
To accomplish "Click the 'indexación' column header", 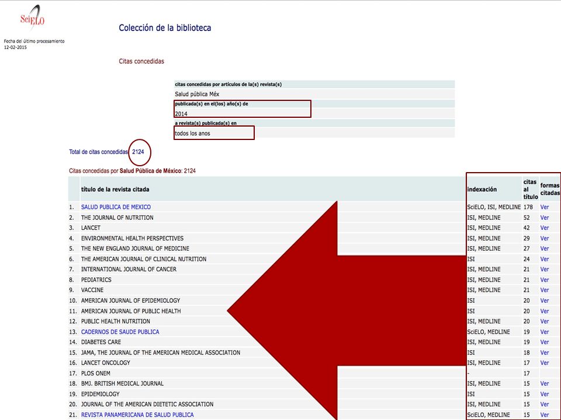I will tap(482, 189).
